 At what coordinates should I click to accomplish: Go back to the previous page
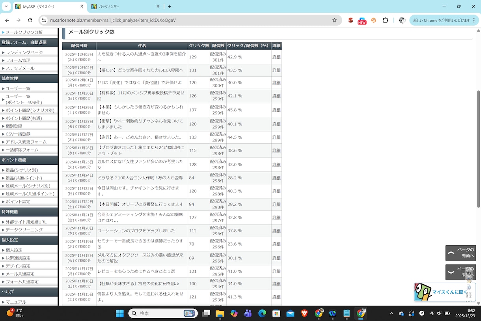(x=7, y=20)
